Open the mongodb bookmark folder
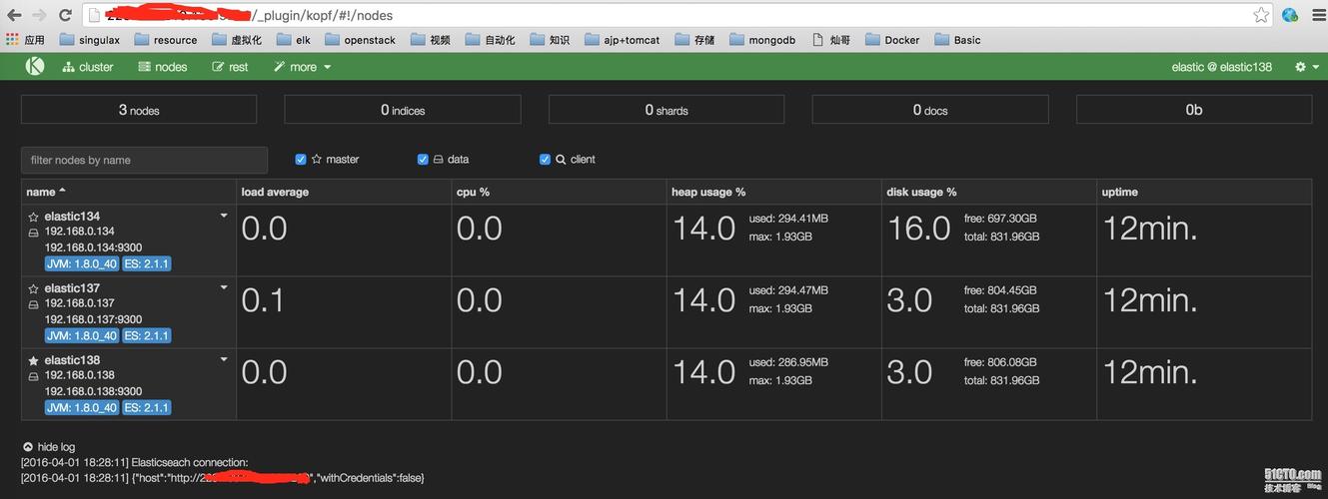This screenshot has width=1328, height=499. pyautogui.click(x=762, y=40)
